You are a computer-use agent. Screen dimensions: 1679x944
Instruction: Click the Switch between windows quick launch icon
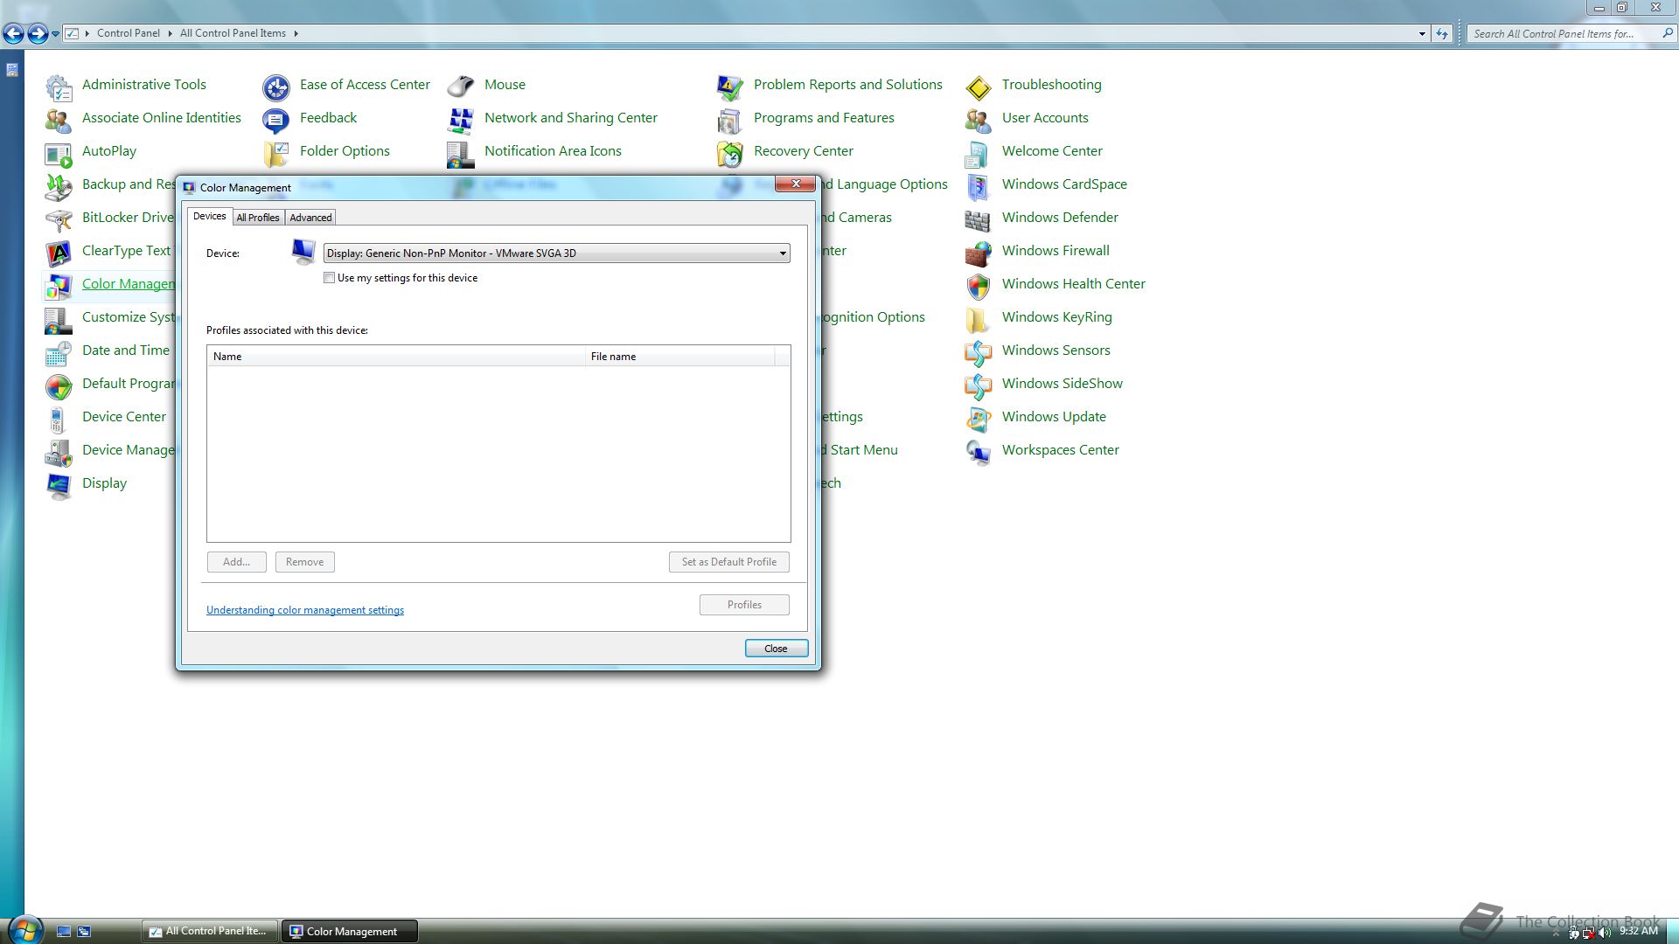coord(84,932)
